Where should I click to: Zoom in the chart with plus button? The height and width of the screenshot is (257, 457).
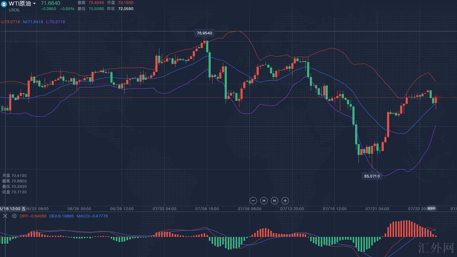[285, 201]
